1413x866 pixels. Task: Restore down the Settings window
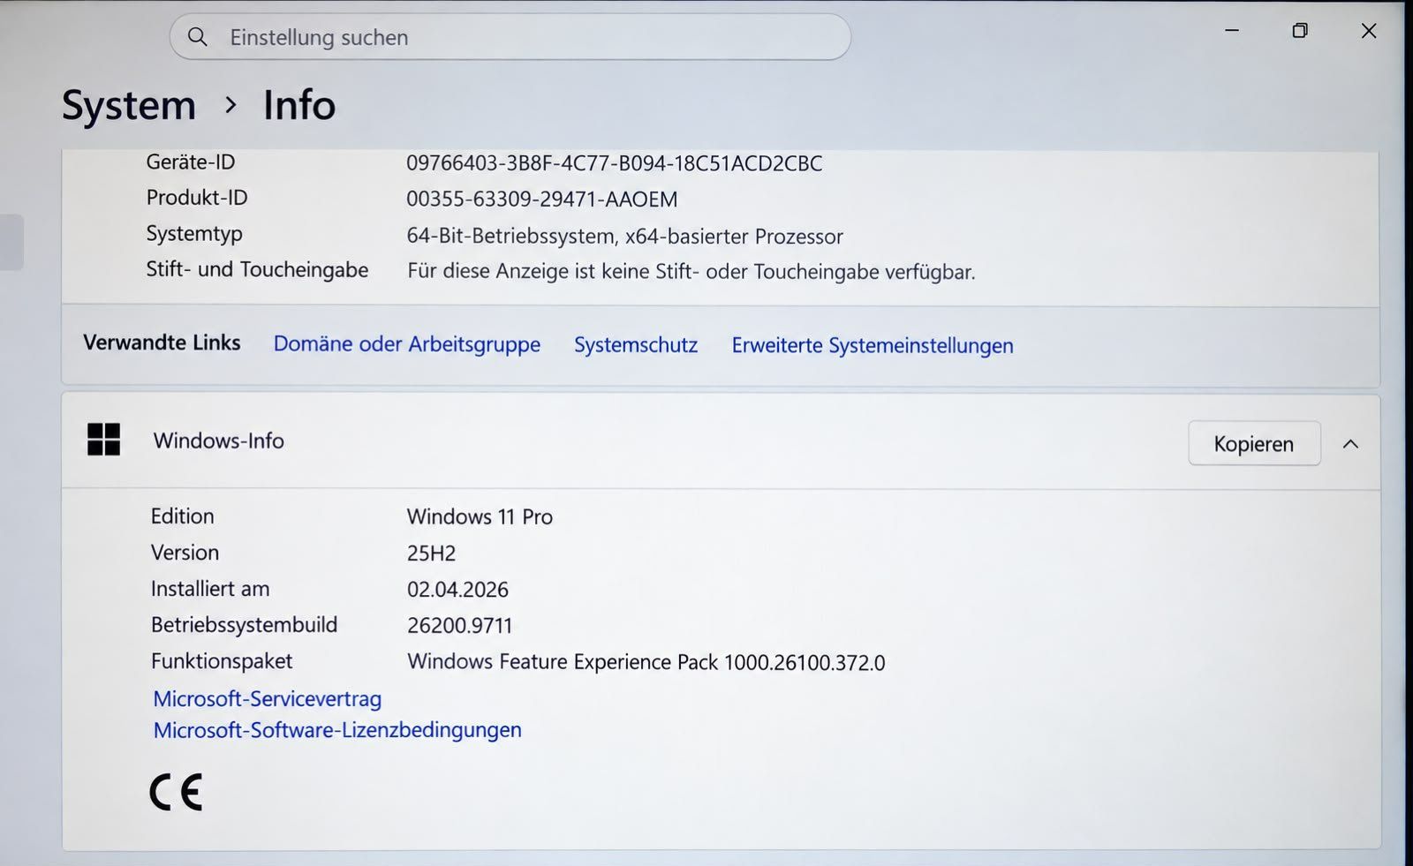click(x=1300, y=31)
